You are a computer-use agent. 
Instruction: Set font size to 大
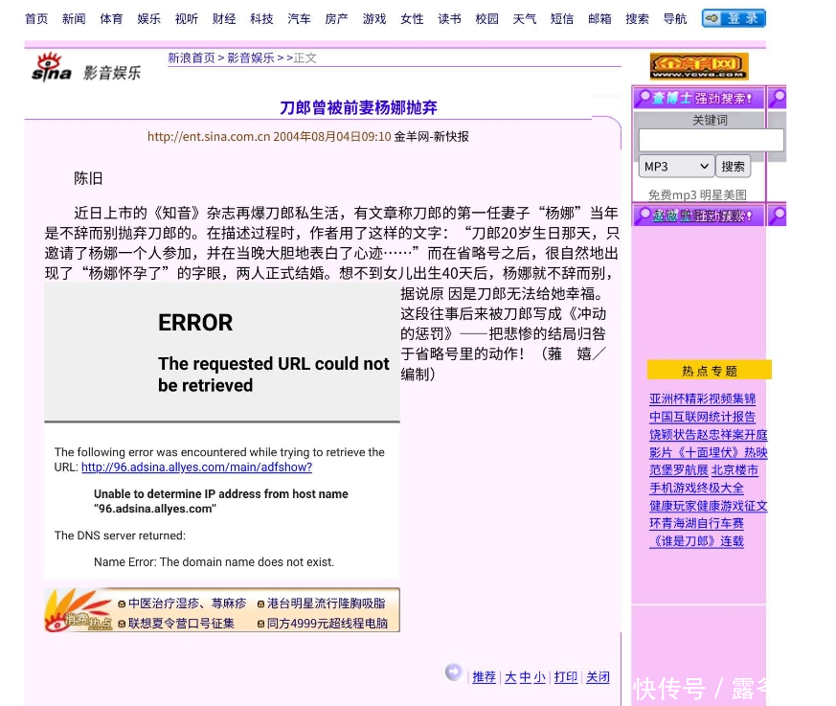coord(510,677)
